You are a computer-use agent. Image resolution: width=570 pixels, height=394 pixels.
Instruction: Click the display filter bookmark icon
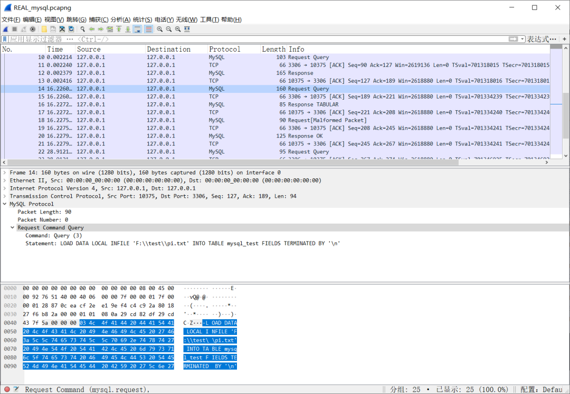[5, 39]
